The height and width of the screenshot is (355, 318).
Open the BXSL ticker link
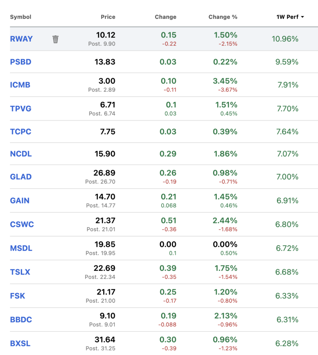[20, 344]
